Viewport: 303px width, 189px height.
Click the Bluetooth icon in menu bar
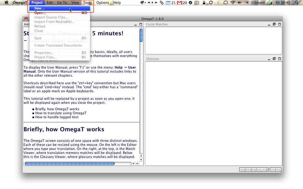218,2
